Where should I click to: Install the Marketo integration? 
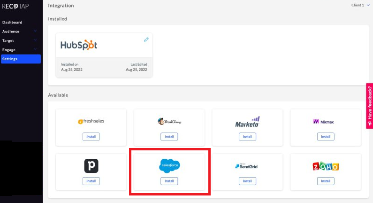[247, 137]
